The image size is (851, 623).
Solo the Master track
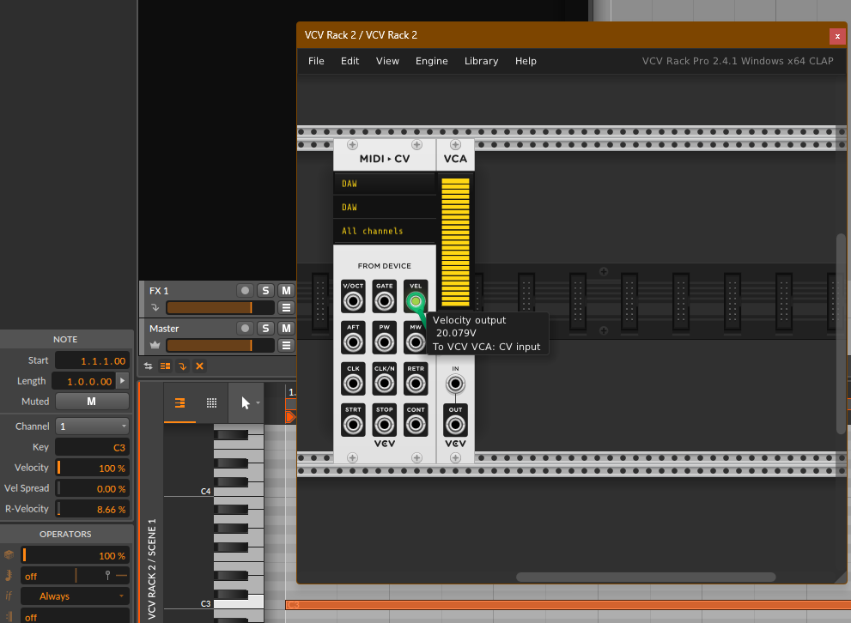[265, 328]
